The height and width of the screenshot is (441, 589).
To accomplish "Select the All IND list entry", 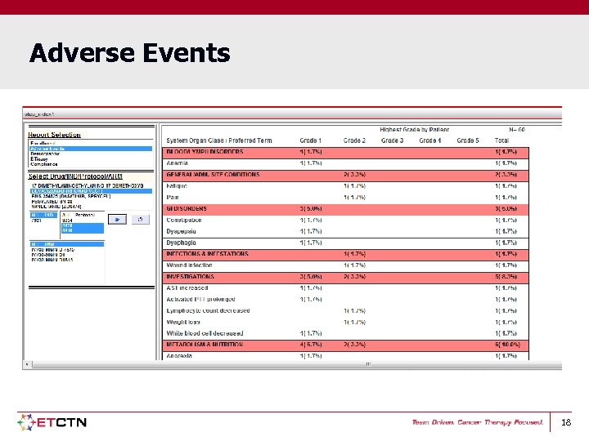I will click(43, 215).
